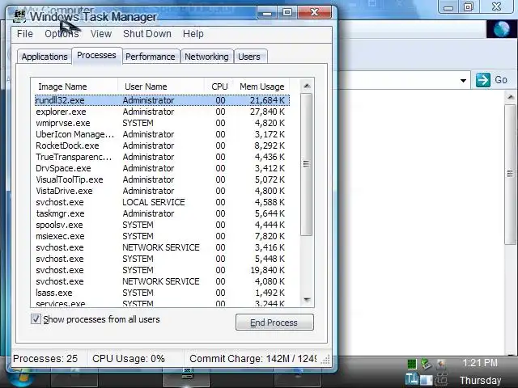The width and height of the screenshot is (518, 388).
Task: Click the browser scrollbar up arrow
Action: pyautogui.click(x=511, y=97)
